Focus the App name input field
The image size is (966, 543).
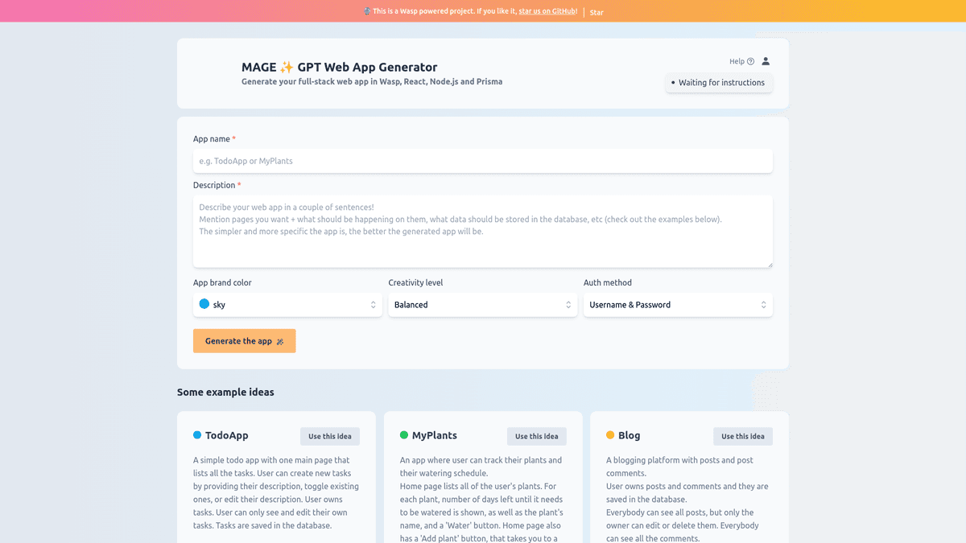tap(483, 161)
